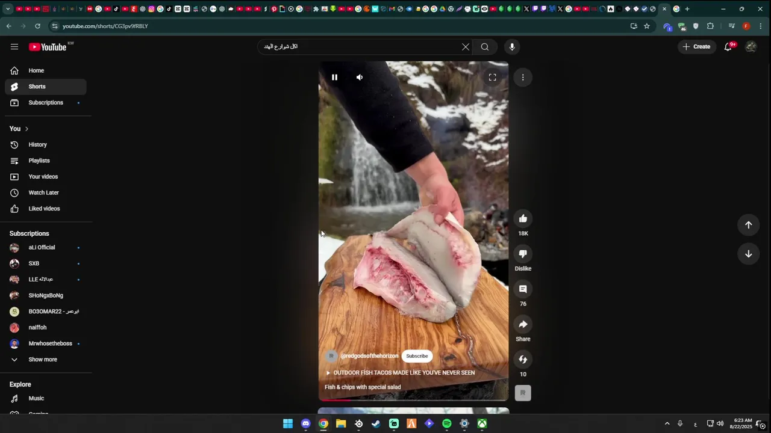Search with your voice microphone
The height and width of the screenshot is (433, 771).
coord(512,47)
